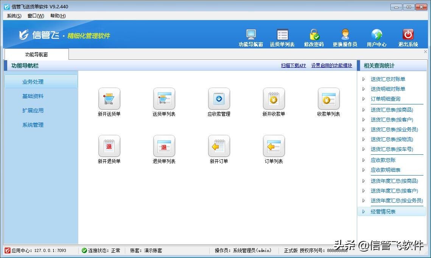Click 修改密码 lock icon
Viewport: 431px width, 258px height.
click(x=314, y=35)
